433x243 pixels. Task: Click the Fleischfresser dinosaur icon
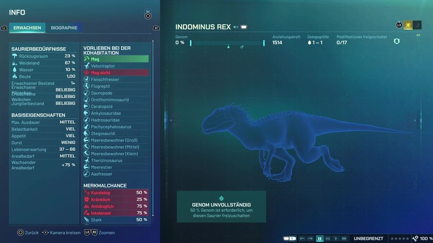click(87, 79)
